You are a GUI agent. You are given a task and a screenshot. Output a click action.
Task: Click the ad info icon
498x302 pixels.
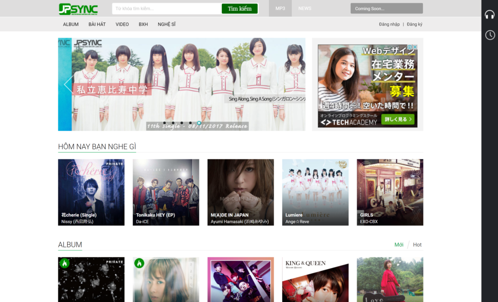pos(410,47)
